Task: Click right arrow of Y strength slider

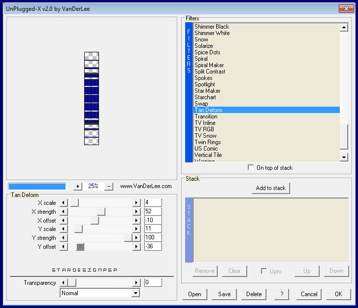Action: 136,238
